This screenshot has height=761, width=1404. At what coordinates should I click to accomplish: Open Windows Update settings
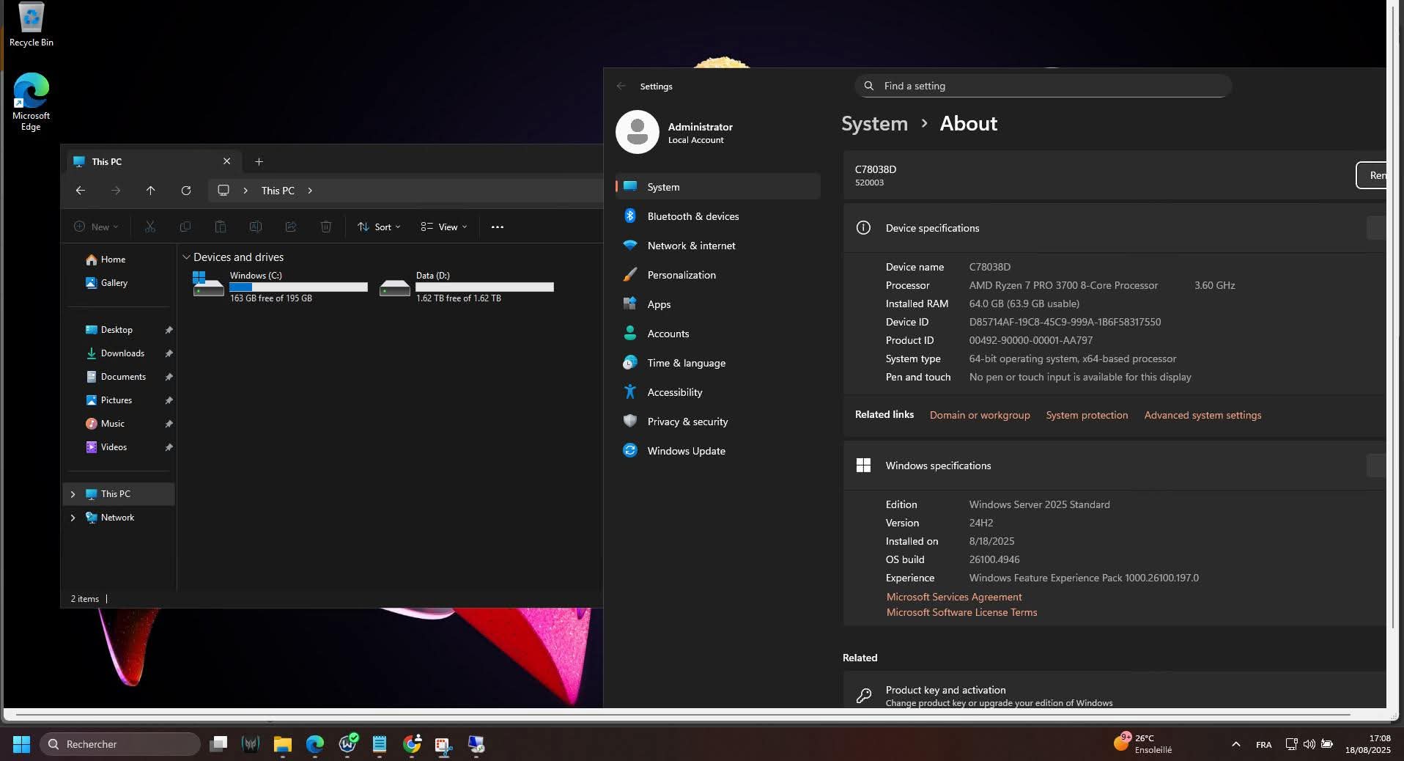(717, 451)
